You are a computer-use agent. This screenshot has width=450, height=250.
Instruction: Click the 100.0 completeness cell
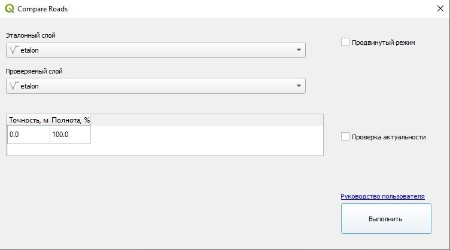[x=71, y=135]
